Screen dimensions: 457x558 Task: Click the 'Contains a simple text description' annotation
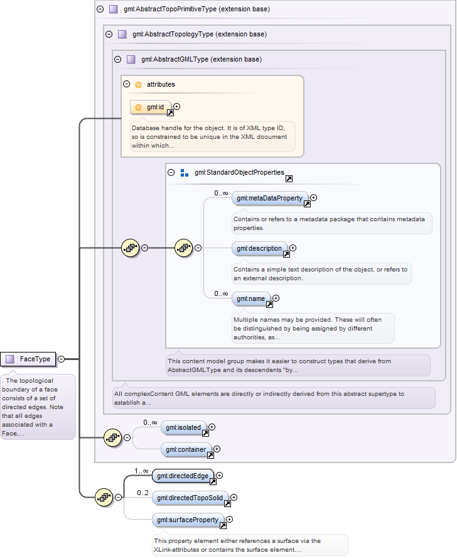click(321, 274)
